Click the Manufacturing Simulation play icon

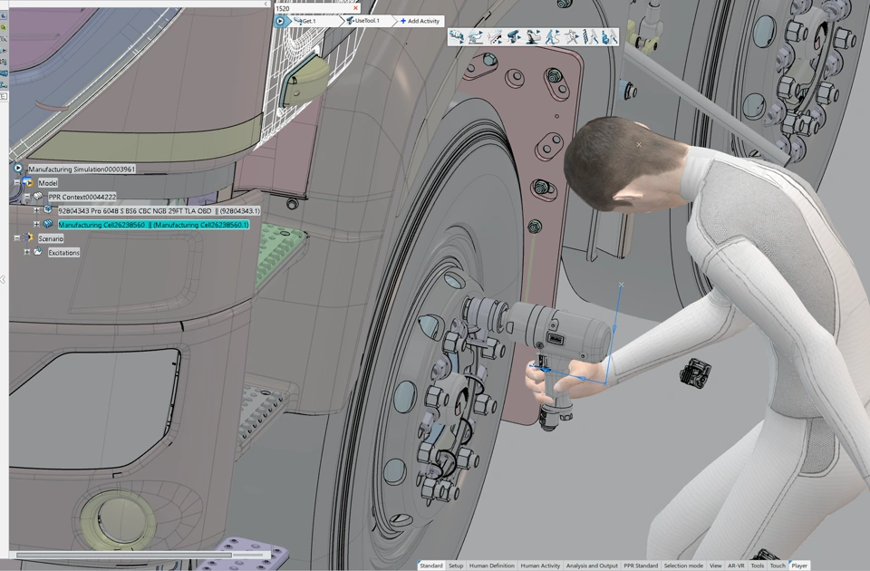[x=18, y=169]
